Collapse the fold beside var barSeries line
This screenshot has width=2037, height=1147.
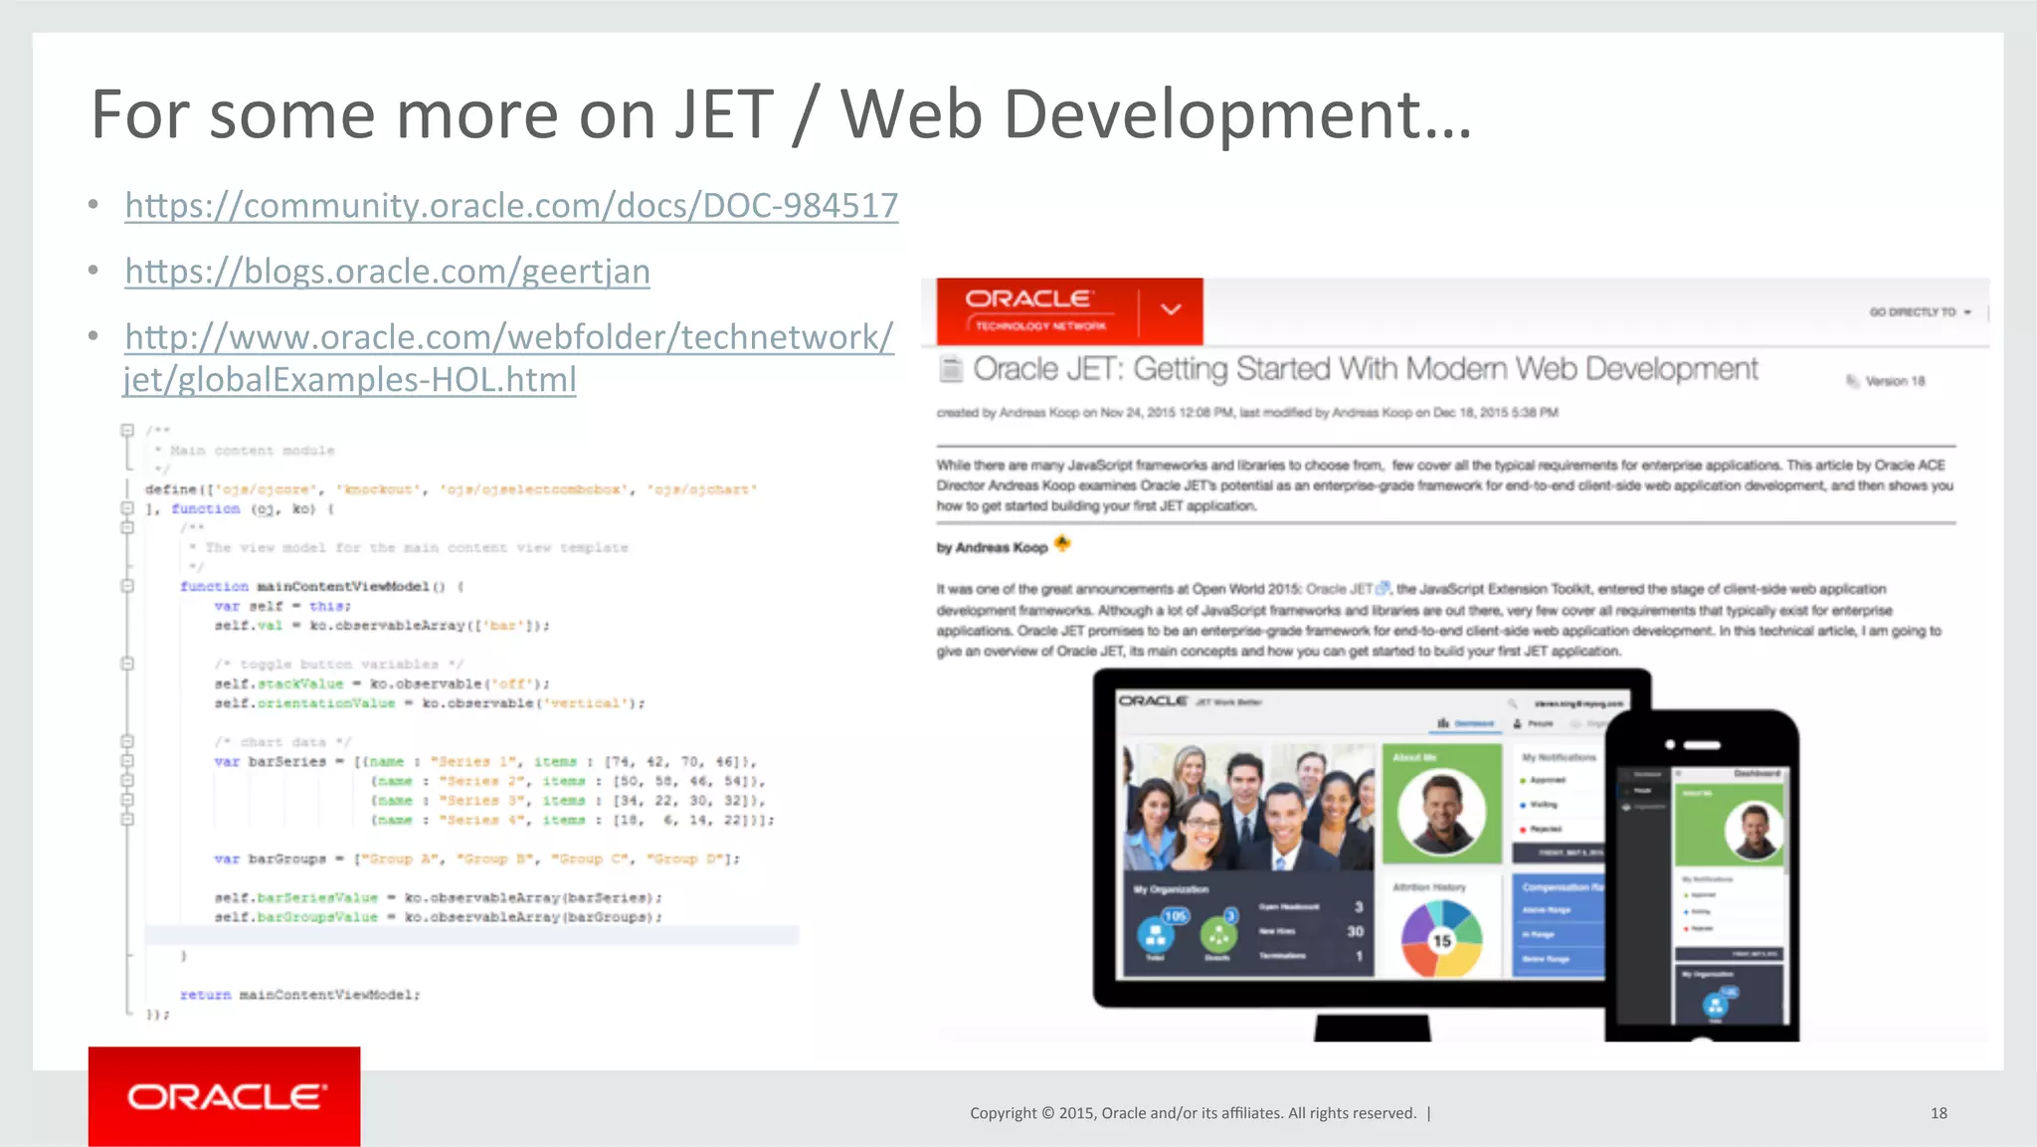(x=127, y=761)
